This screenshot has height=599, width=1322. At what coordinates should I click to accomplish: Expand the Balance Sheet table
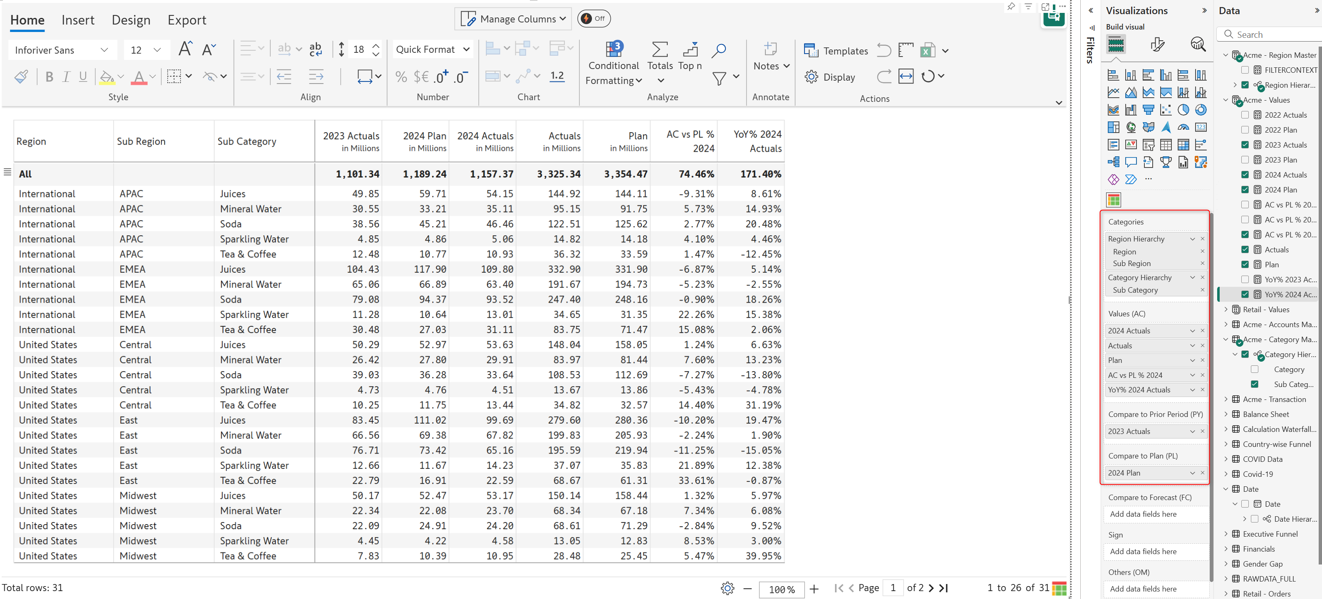coord(1225,414)
